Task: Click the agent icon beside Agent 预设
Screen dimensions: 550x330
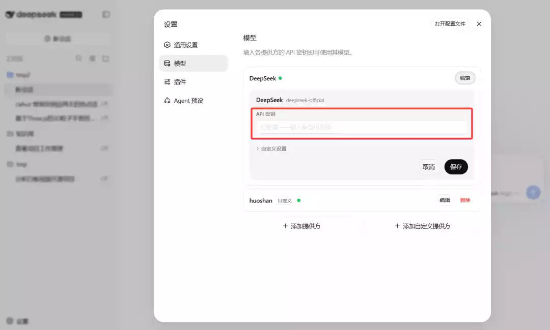Action: click(x=168, y=101)
